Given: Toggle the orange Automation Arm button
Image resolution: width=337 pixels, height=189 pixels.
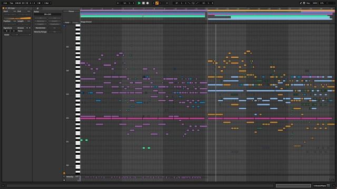Looking at the screenshot, I should pos(157,3).
